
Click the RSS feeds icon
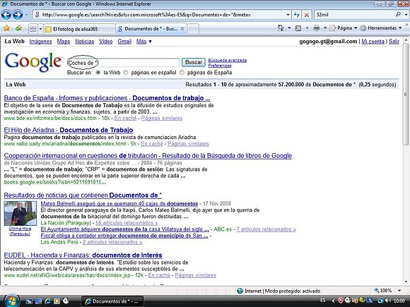point(298,28)
